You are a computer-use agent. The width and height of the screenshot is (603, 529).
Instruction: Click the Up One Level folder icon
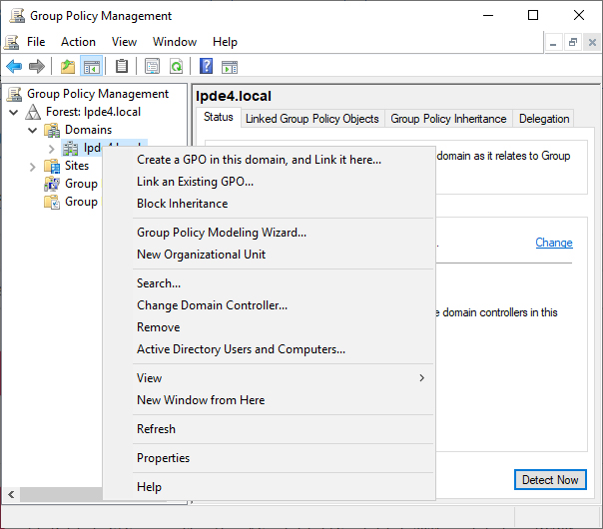point(68,67)
